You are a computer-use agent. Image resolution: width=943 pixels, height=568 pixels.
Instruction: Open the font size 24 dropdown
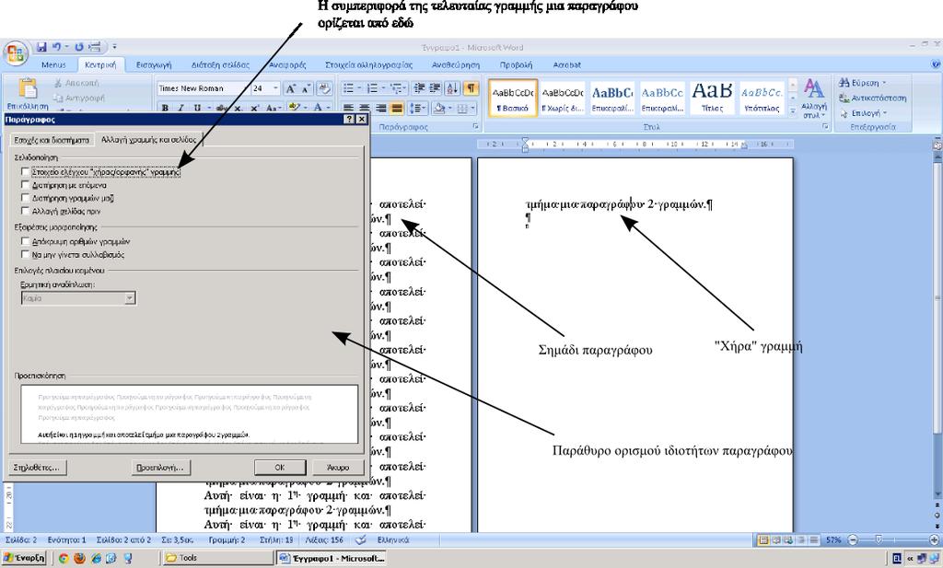coord(276,88)
